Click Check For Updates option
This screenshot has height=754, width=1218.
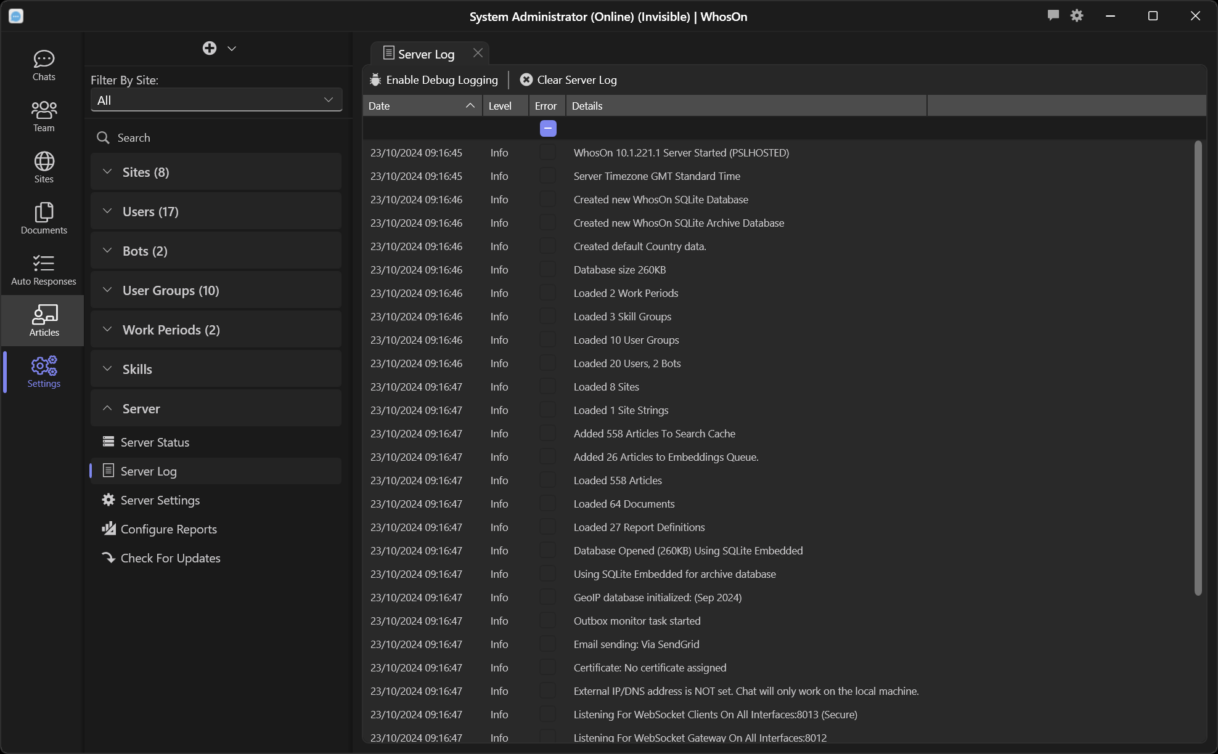[x=171, y=557]
